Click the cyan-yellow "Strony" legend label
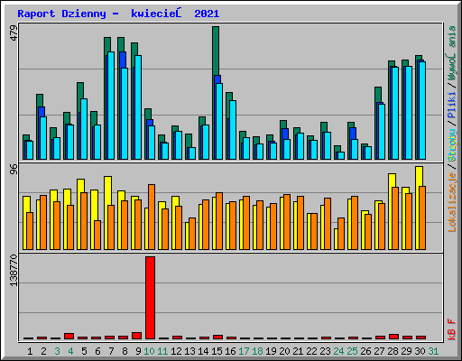Image resolution: width=462 pixels, height=361 pixels. [x=452, y=145]
